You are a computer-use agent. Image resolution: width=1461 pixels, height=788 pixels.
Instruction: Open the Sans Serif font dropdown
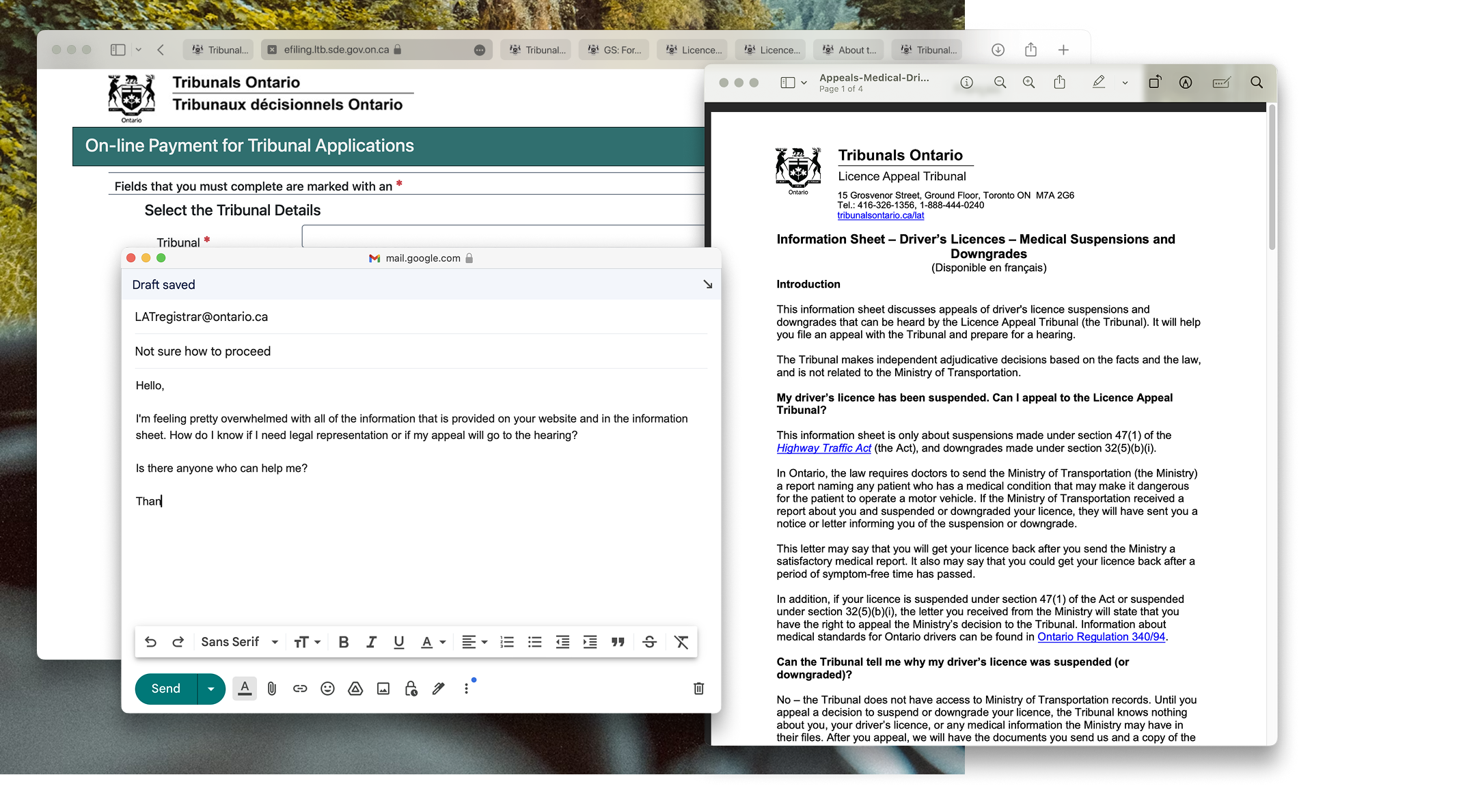[238, 642]
